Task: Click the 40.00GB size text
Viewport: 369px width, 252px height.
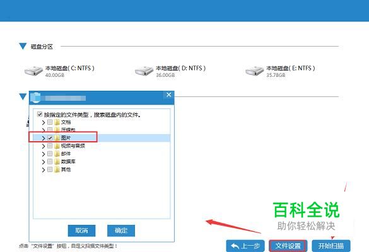Action: point(55,75)
